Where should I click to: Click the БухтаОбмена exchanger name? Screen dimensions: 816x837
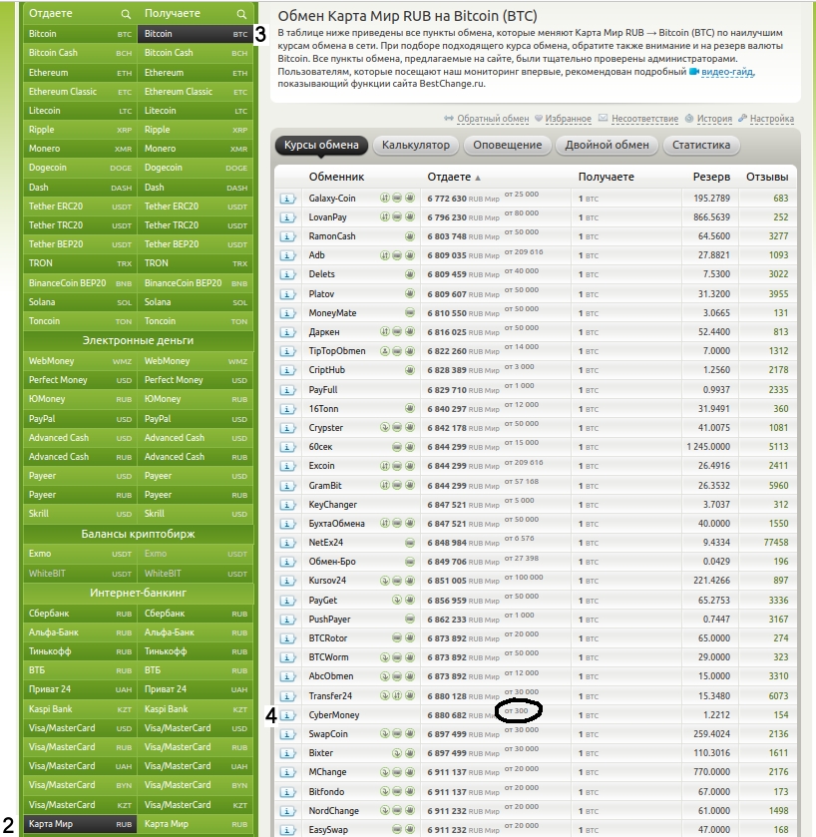(x=337, y=524)
